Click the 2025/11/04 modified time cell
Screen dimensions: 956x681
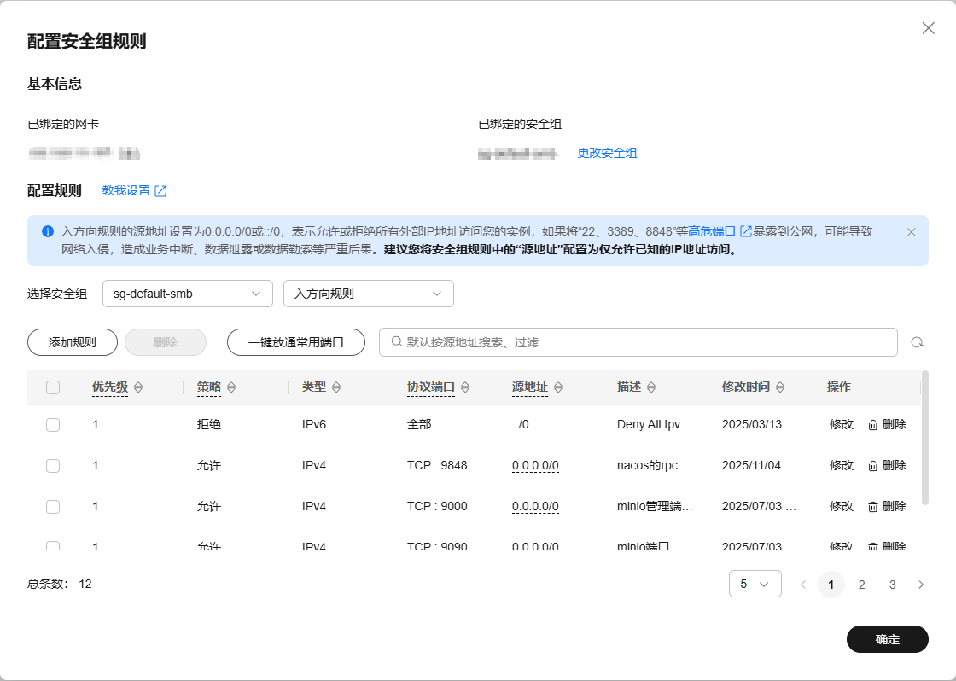[759, 466]
